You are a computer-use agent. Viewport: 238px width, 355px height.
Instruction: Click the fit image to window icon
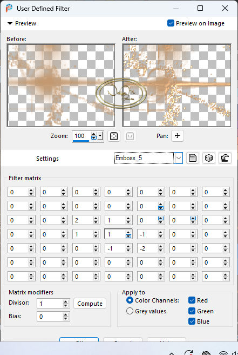point(113,136)
